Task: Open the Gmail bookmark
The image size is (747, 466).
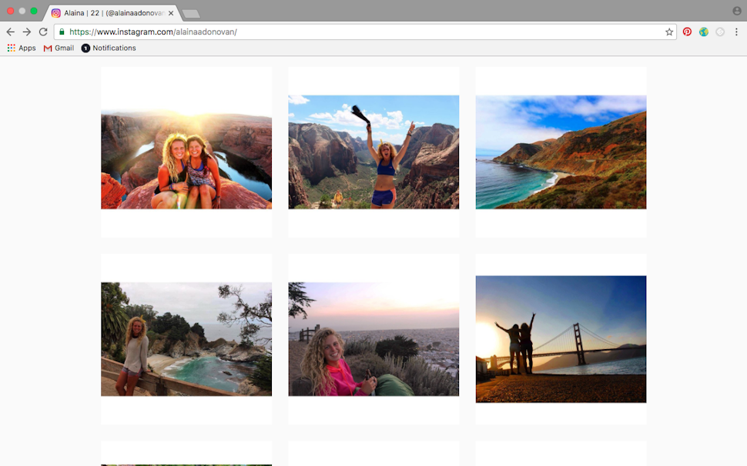Action: (x=59, y=48)
